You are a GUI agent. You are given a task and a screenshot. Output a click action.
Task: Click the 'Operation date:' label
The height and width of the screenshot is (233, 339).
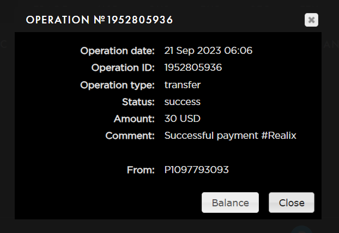117,51
